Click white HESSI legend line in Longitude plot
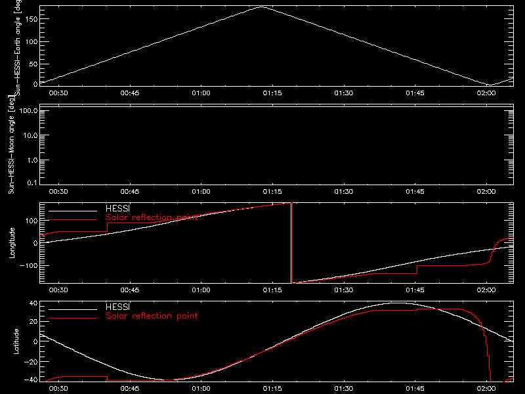The height and width of the screenshot is (394, 525). (73, 211)
